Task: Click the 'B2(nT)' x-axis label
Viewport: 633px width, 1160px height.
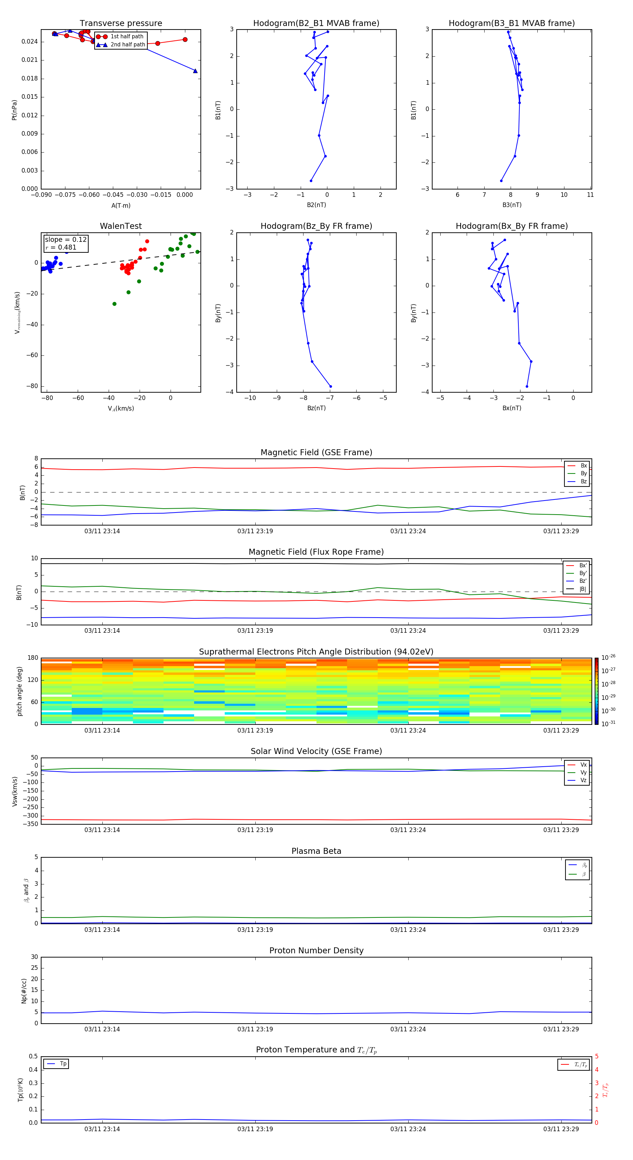Action: pyautogui.click(x=316, y=205)
